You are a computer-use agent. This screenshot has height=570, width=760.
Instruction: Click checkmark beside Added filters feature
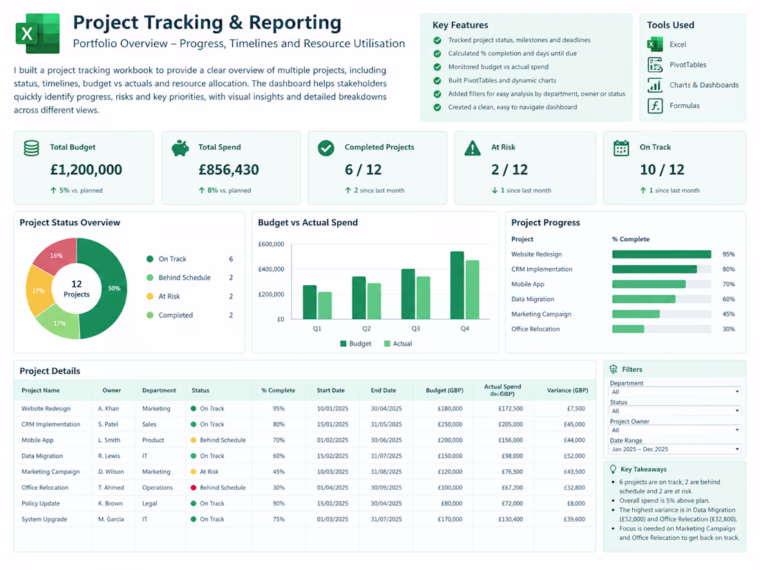coord(437,94)
